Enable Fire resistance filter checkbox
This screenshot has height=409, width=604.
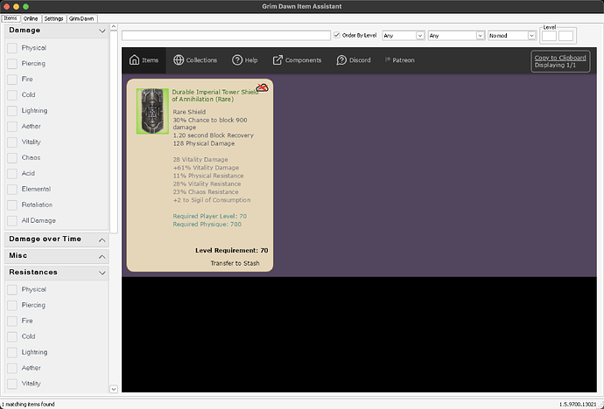click(x=12, y=322)
